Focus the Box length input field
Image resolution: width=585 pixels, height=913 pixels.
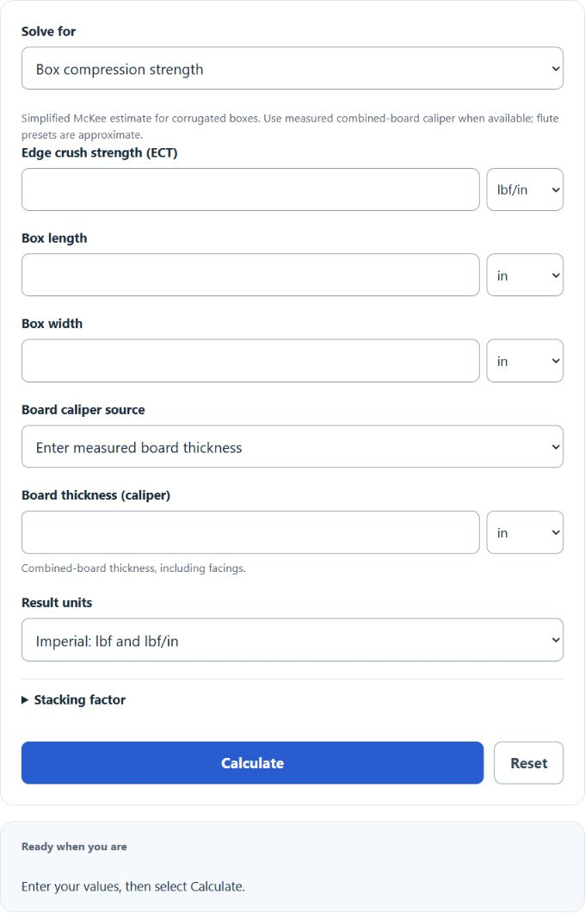click(x=250, y=275)
